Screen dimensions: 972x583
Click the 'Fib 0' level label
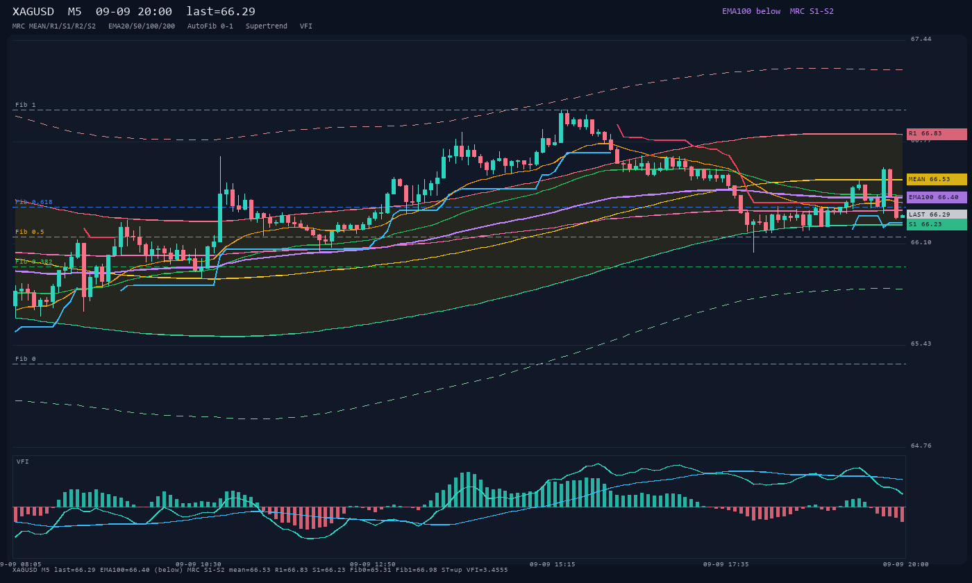click(x=26, y=359)
